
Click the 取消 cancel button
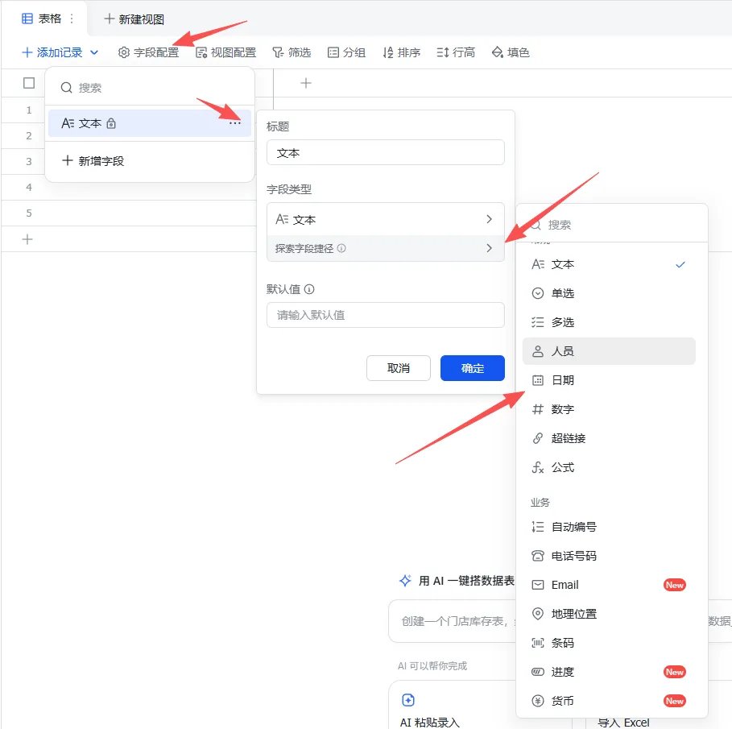pos(399,368)
